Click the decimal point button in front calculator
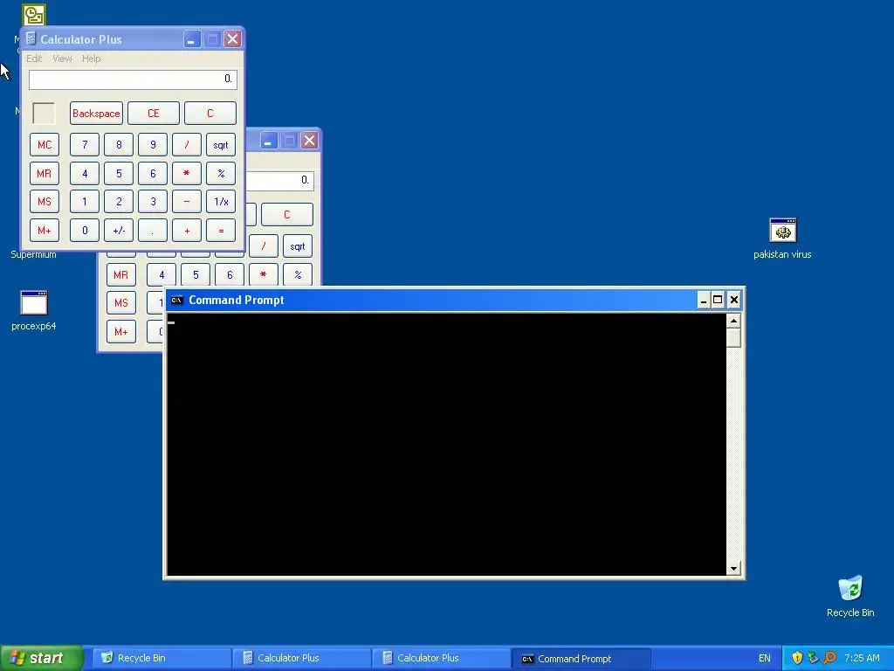 tap(153, 231)
